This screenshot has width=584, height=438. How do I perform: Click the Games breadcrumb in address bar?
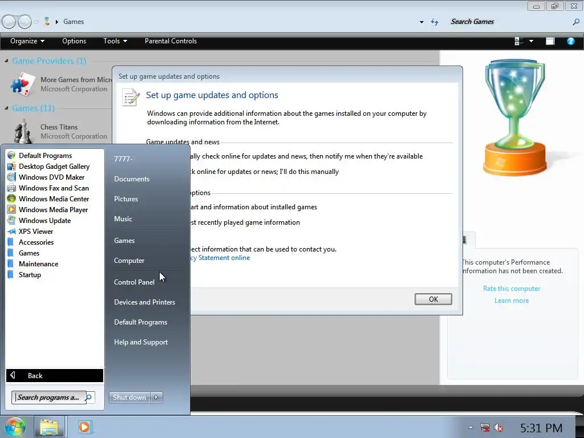[x=74, y=22]
